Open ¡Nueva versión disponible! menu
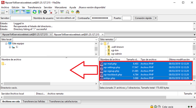 click(x=92, y=8)
